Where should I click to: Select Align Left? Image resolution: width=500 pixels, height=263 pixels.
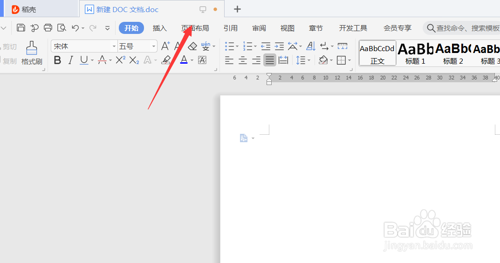(x=229, y=60)
